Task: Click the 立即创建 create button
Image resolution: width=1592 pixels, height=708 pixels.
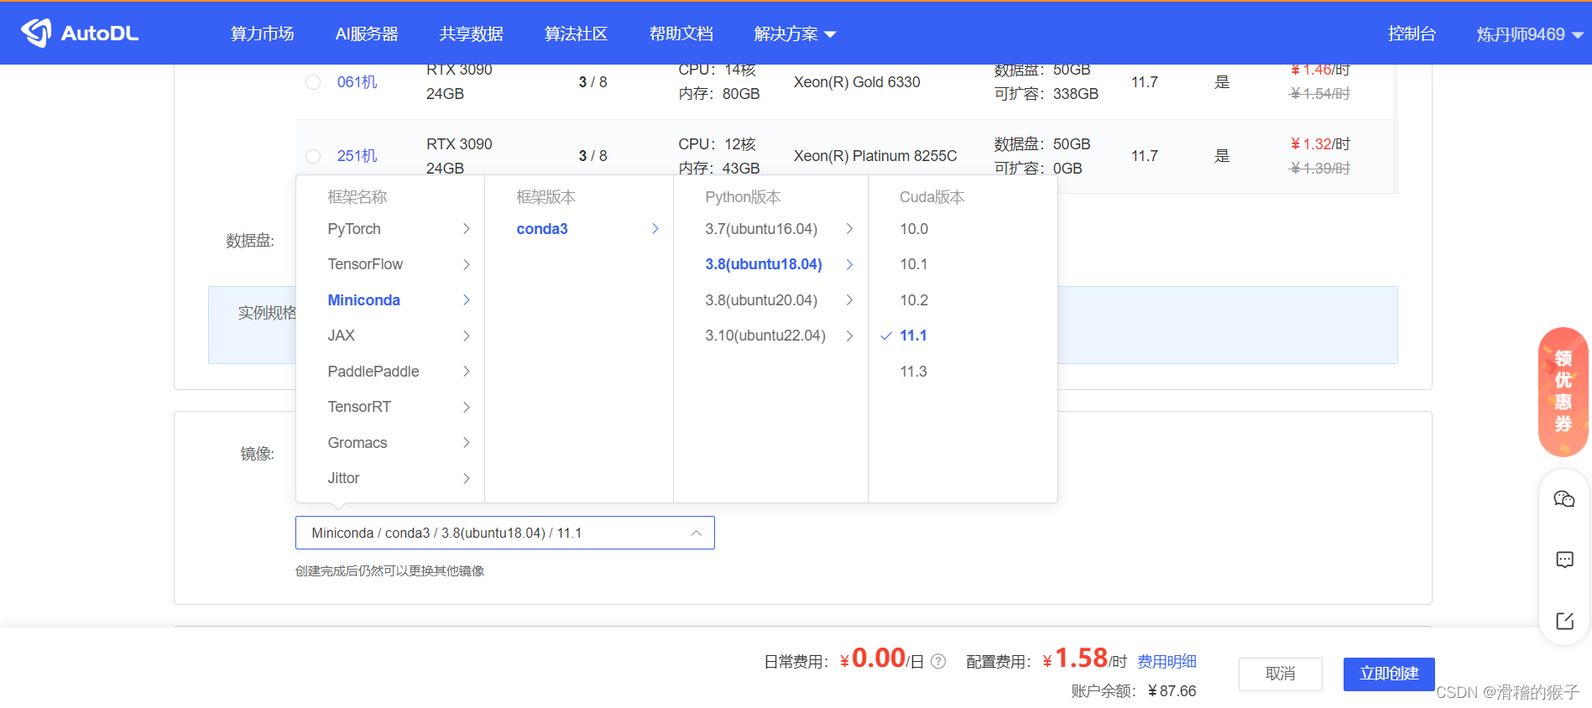Action: (x=1389, y=674)
